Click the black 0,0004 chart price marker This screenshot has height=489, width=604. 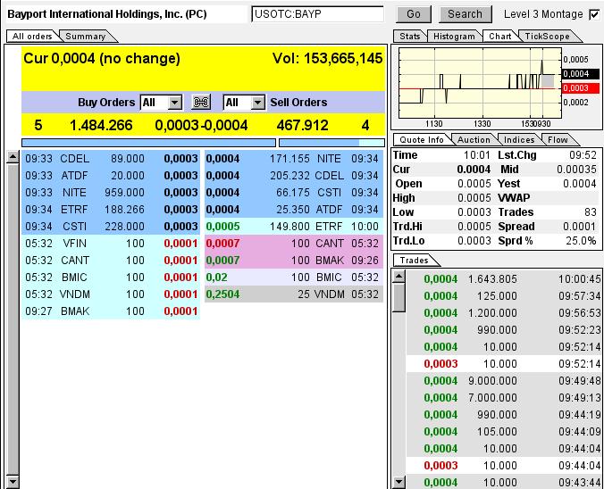581,74
